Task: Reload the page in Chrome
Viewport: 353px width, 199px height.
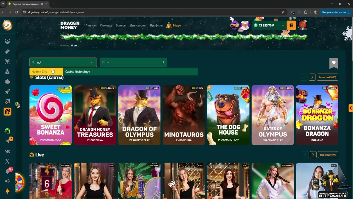Action: 17,12
